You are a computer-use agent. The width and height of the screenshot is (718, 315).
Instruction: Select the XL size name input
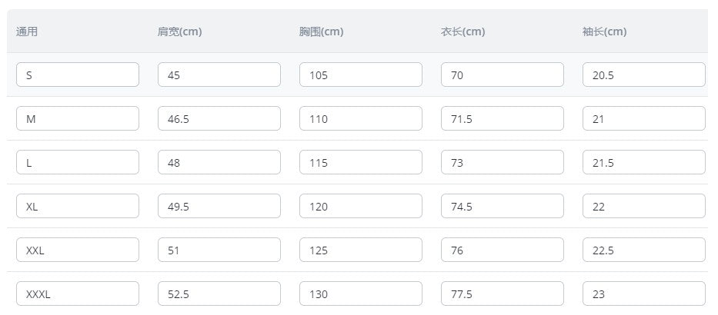click(x=77, y=206)
